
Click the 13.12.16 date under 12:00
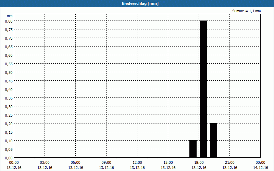click(137, 168)
